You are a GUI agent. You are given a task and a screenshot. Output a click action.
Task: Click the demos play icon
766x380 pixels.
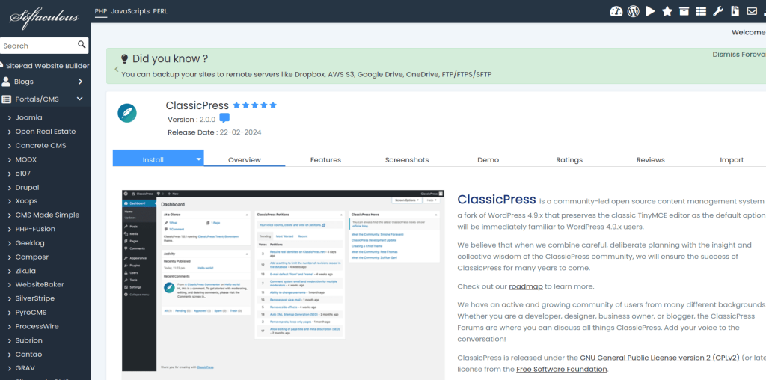tap(650, 10)
